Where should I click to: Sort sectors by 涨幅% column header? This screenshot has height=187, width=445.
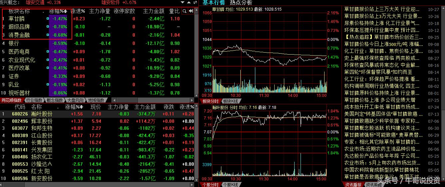tap(58, 11)
